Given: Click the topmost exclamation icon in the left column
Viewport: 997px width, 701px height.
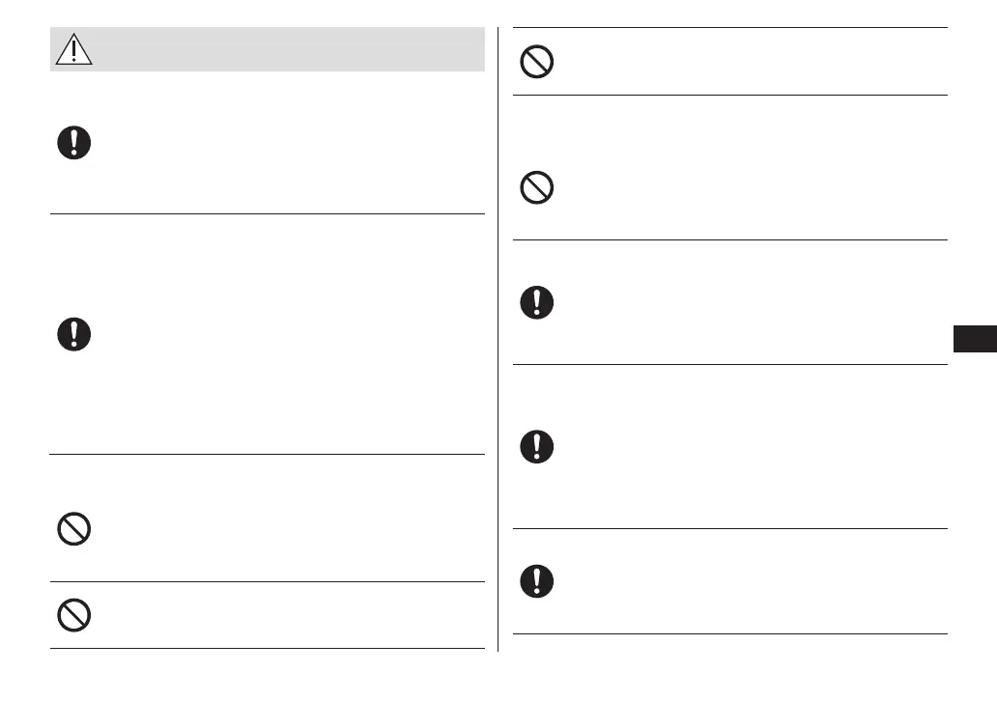Looking at the screenshot, I should (x=74, y=144).
